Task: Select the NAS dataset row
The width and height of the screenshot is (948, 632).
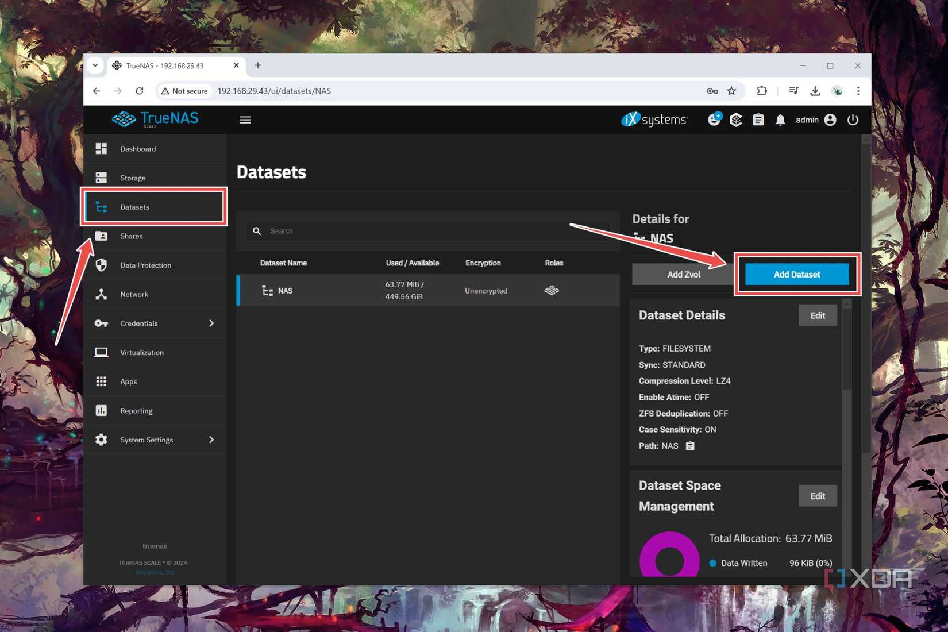Action: click(428, 291)
